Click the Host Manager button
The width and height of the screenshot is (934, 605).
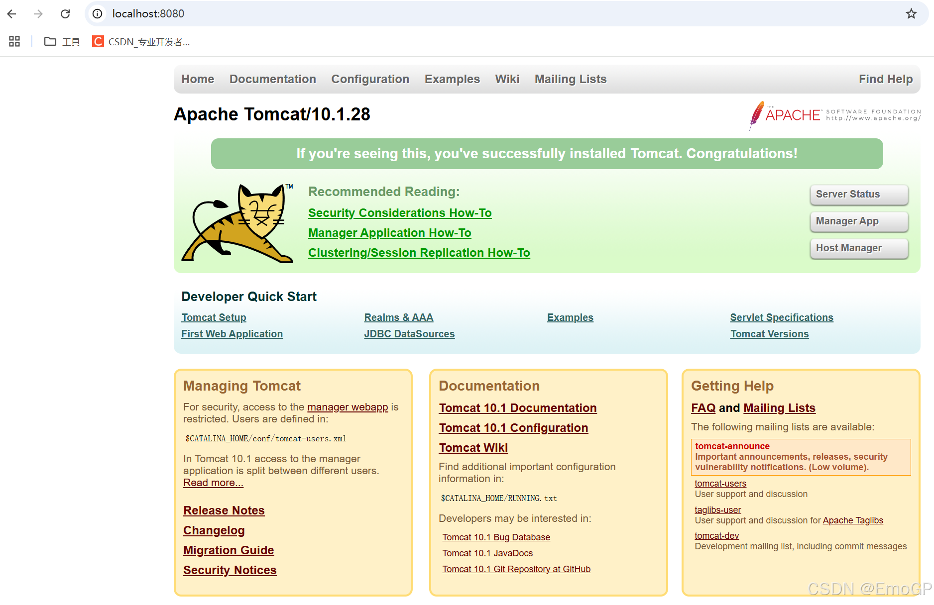859,248
